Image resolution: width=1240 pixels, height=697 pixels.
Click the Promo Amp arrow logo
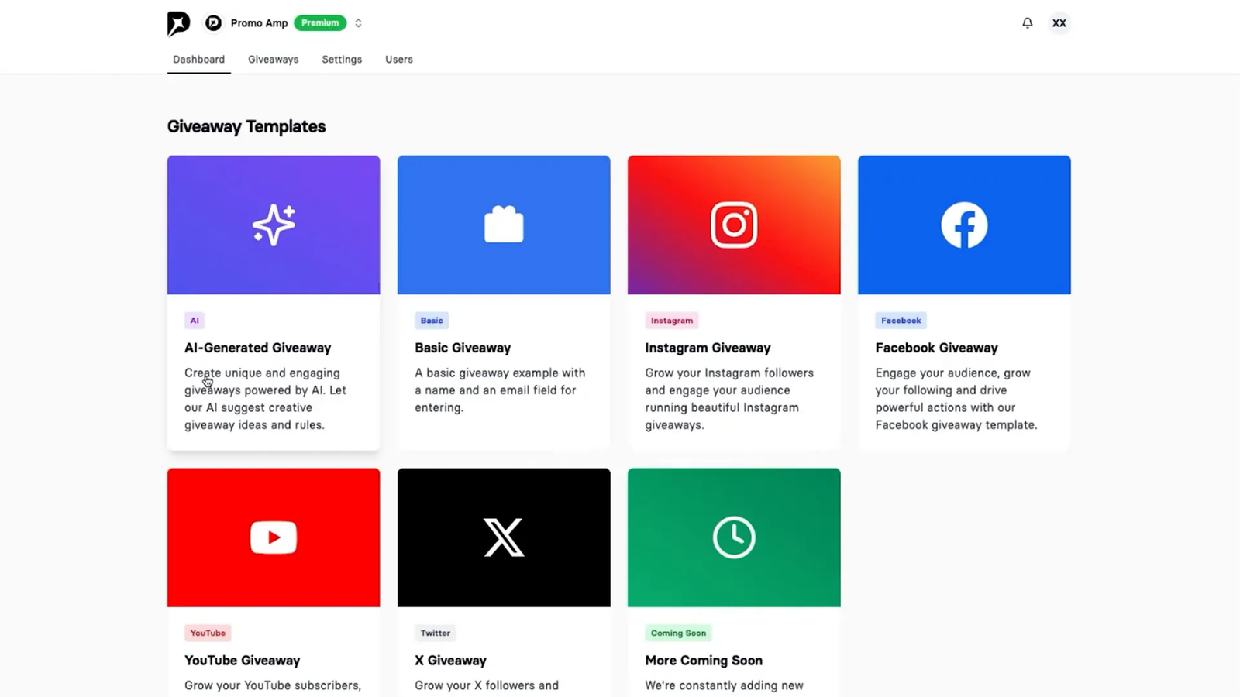pos(178,23)
